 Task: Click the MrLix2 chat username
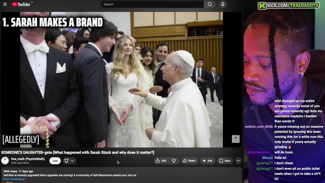(267, 158)
